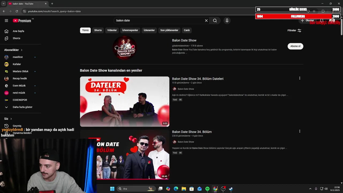The width and height of the screenshot is (343, 193).
Task: Click the Chrome address bar URL
Action: (54, 11)
